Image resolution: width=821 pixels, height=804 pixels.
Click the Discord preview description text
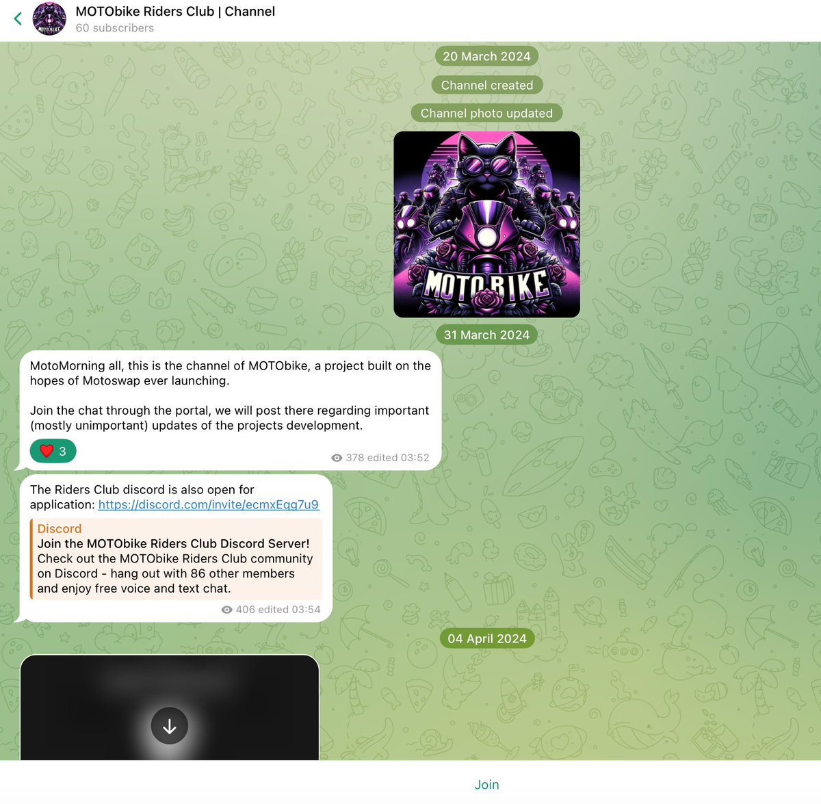point(175,573)
